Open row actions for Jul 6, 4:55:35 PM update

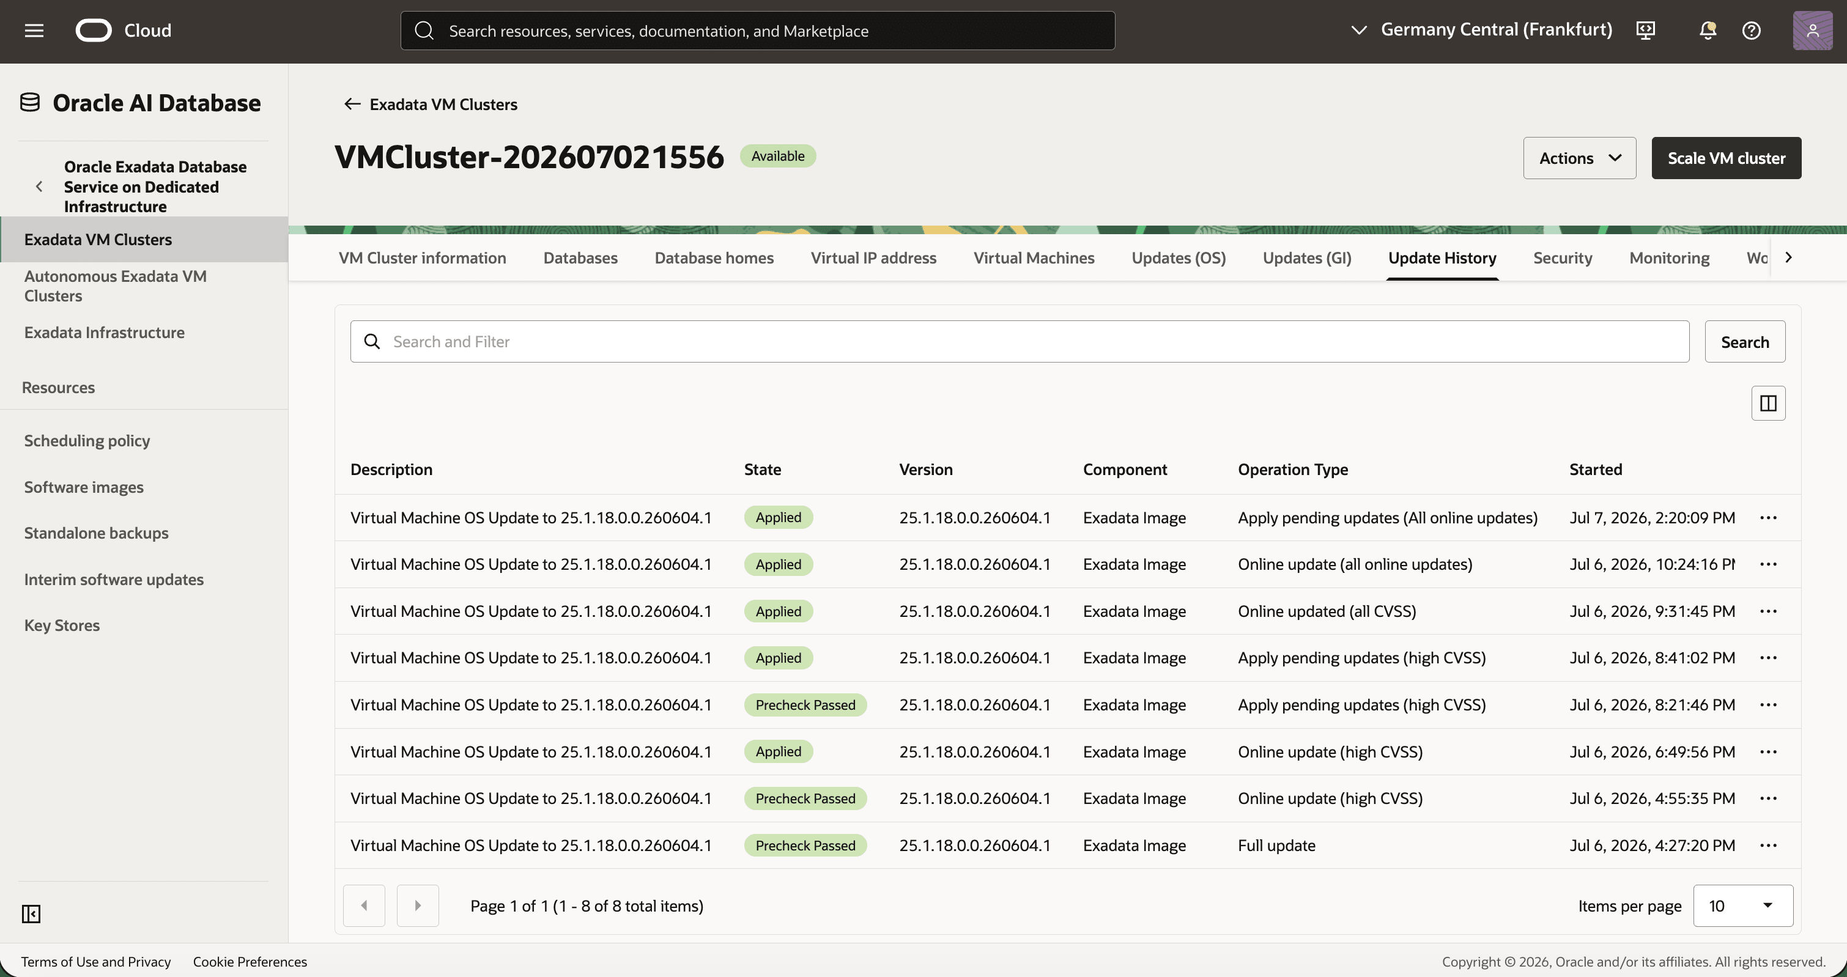[1767, 798]
